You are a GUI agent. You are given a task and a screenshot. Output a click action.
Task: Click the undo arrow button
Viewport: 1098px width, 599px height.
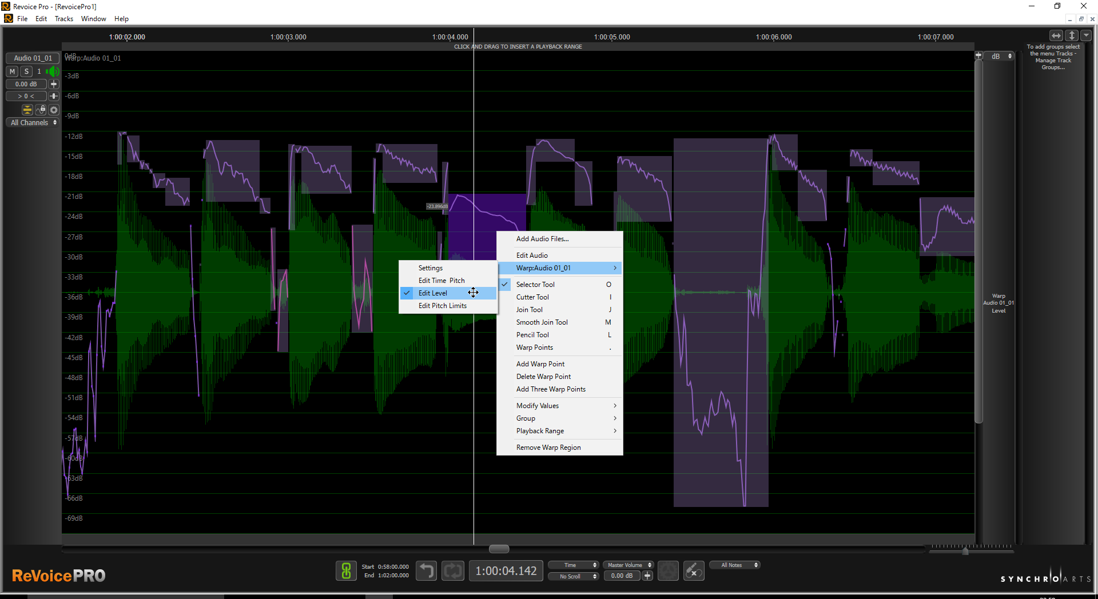click(426, 570)
